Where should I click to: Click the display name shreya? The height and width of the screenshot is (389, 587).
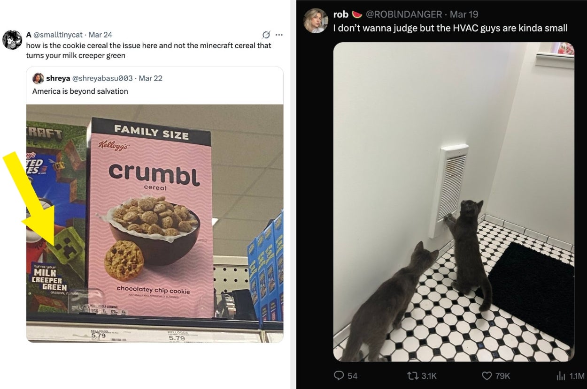(x=58, y=78)
